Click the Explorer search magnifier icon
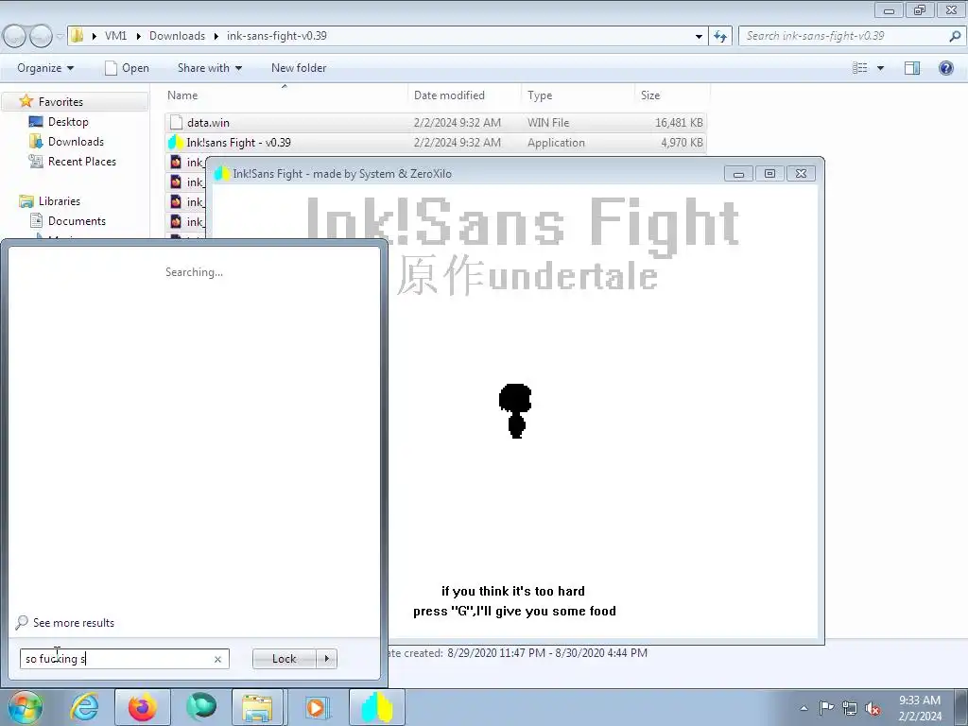Image resolution: width=968 pixels, height=726 pixels. click(955, 37)
